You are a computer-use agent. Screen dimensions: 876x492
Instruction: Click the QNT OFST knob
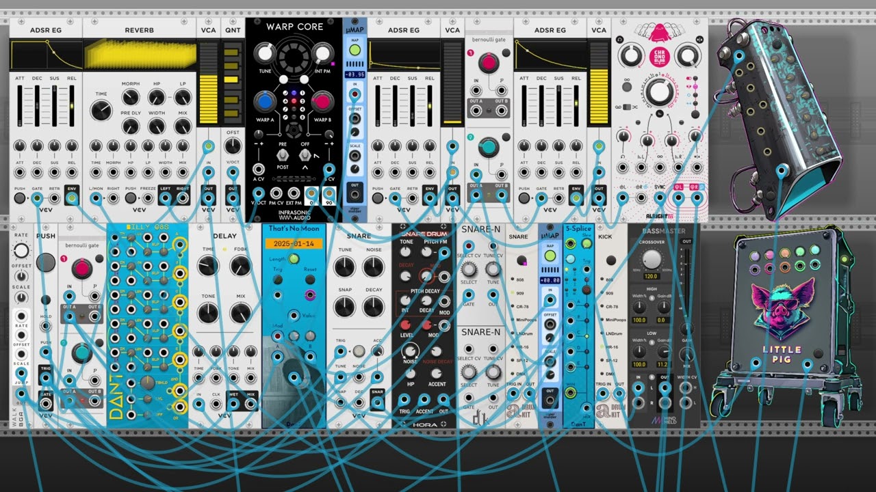[233, 146]
